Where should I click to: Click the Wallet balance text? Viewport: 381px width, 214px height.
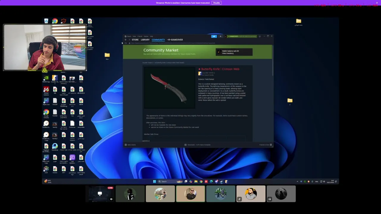click(x=230, y=51)
